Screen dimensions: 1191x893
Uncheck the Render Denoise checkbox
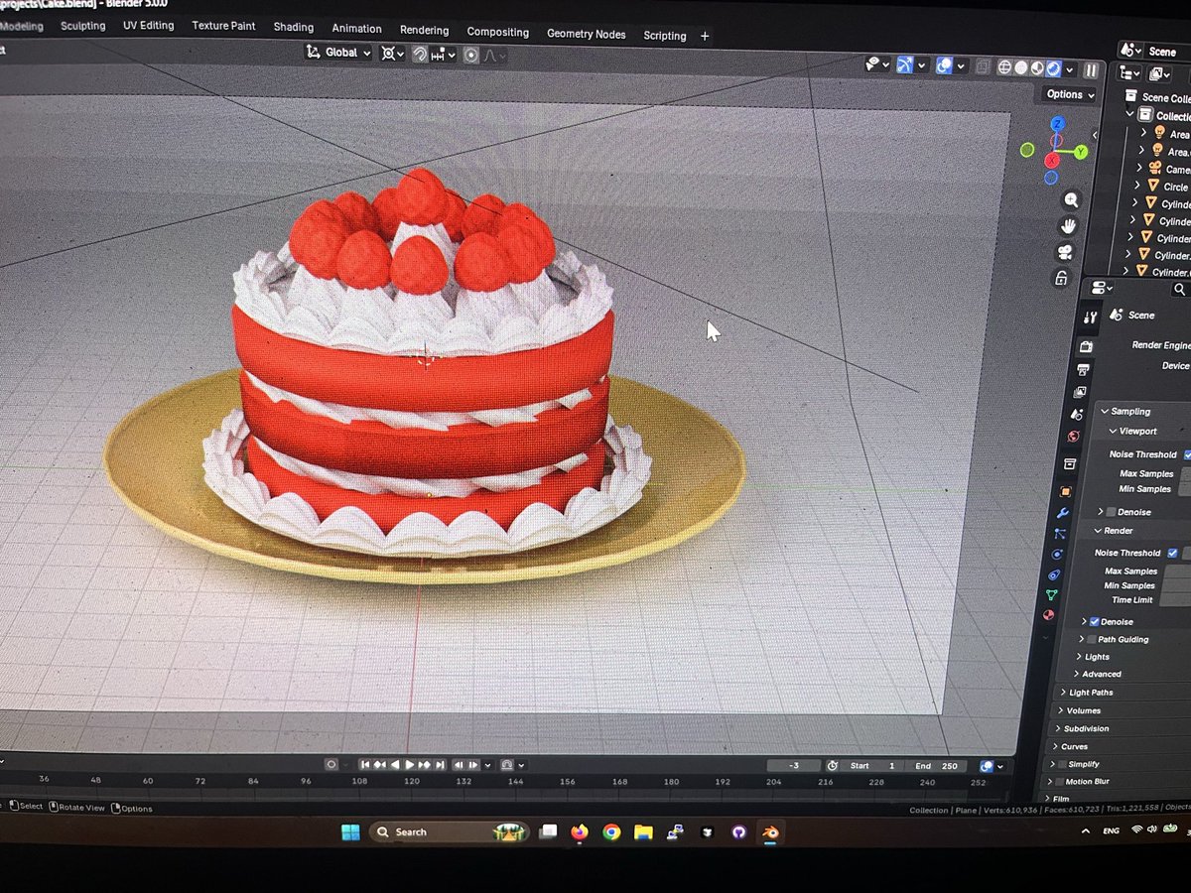point(1094,622)
